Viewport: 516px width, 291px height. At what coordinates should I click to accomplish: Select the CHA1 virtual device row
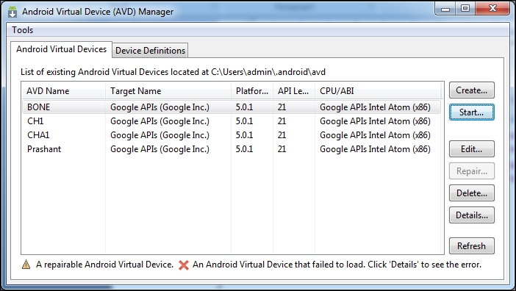point(232,135)
